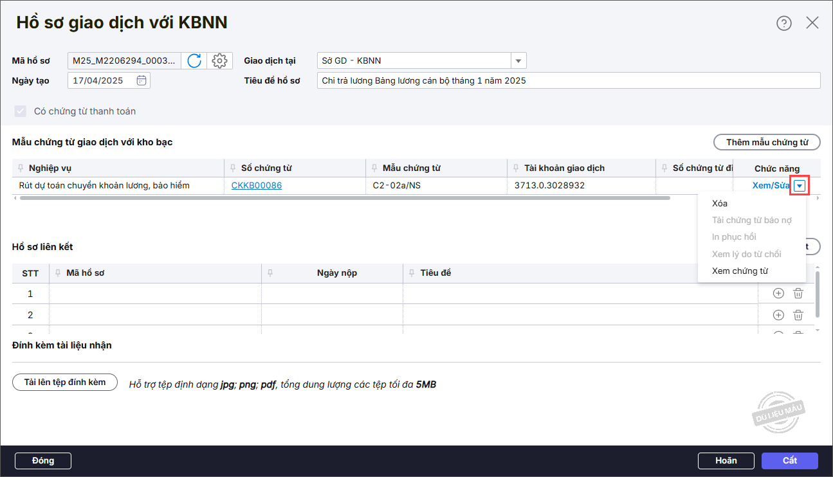Click the trash icon in row 2
The width and height of the screenshot is (833, 477).
pyautogui.click(x=798, y=315)
